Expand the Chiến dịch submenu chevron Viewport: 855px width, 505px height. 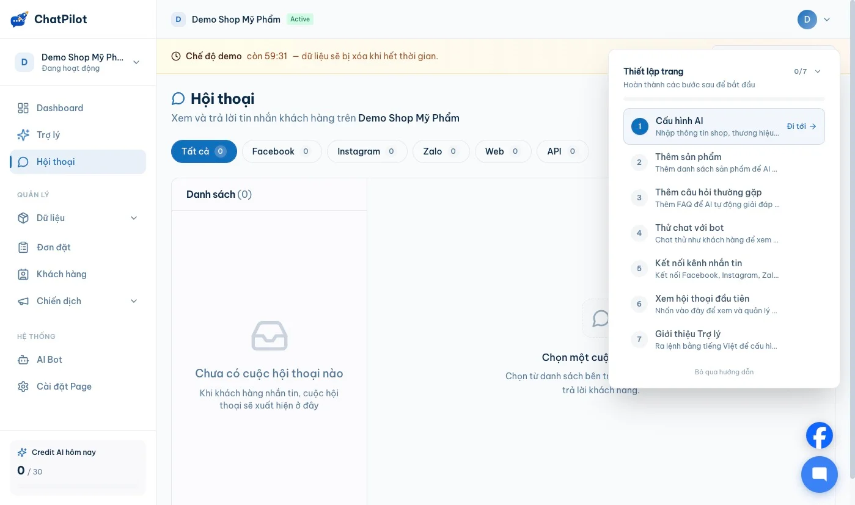[x=134, y=301]
